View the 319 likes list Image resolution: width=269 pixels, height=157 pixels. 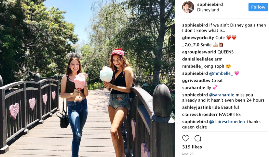[x=192, y=147]
